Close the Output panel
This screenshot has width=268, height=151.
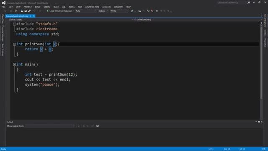(x=262, y=122)
